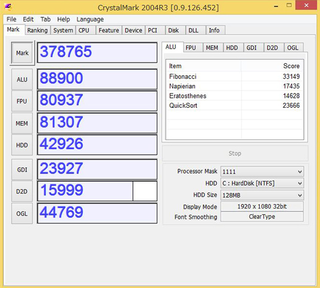Open the Language menu
320x288 pixels.
(90, 19)
